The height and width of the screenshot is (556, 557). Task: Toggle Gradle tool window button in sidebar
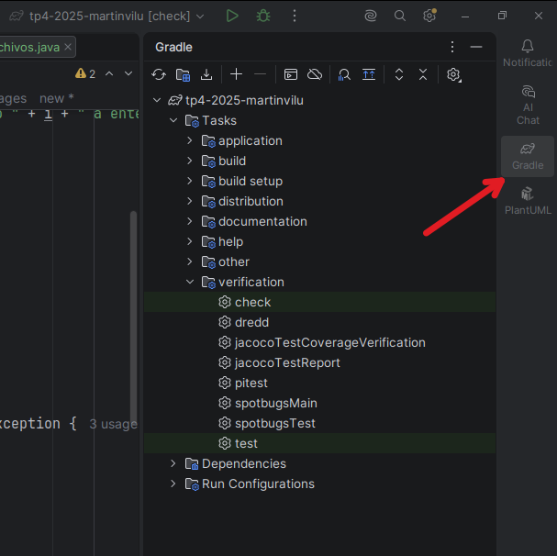click(x=528, y=156)
